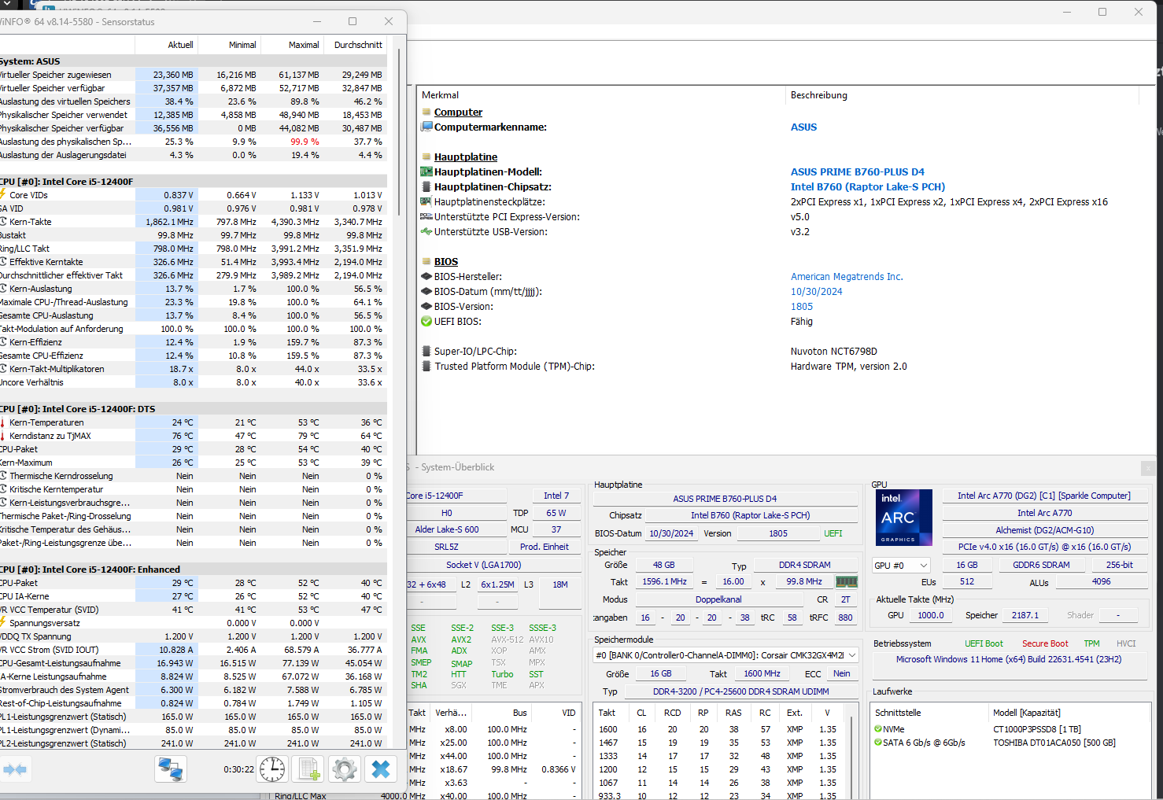Click the Trusted Platform Module chip icon

pyautogui.click(x=426, y=367)
